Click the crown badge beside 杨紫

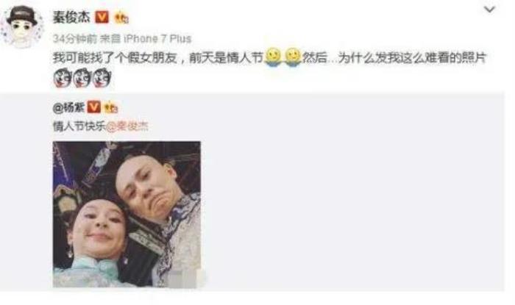pos(111,107)
